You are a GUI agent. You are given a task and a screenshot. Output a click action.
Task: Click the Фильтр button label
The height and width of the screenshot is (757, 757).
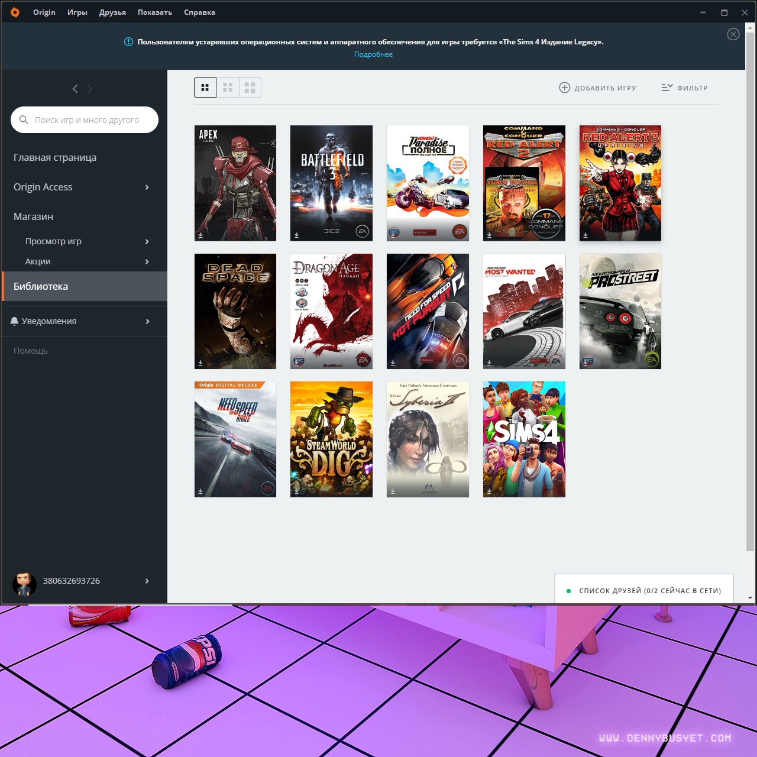[x=693, y=88]
